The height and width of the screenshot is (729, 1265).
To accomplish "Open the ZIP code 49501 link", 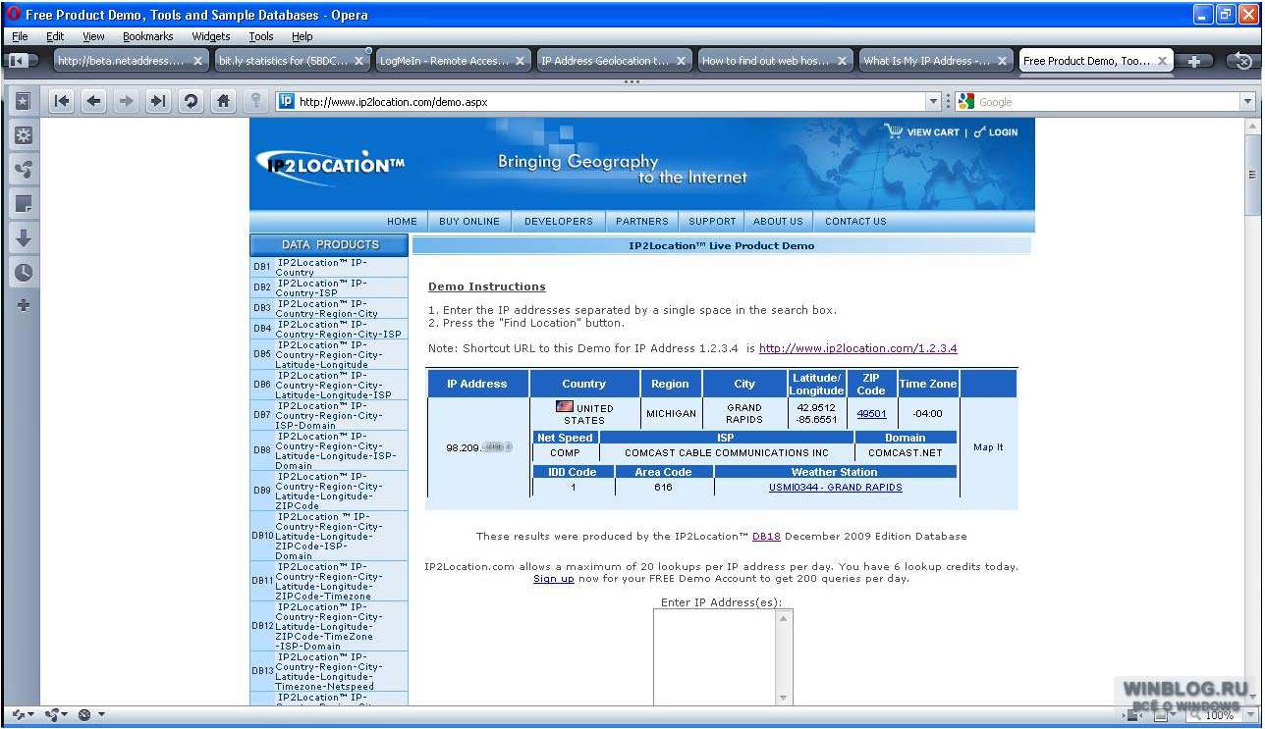I will pyautogui.click(x=871, y=414).
